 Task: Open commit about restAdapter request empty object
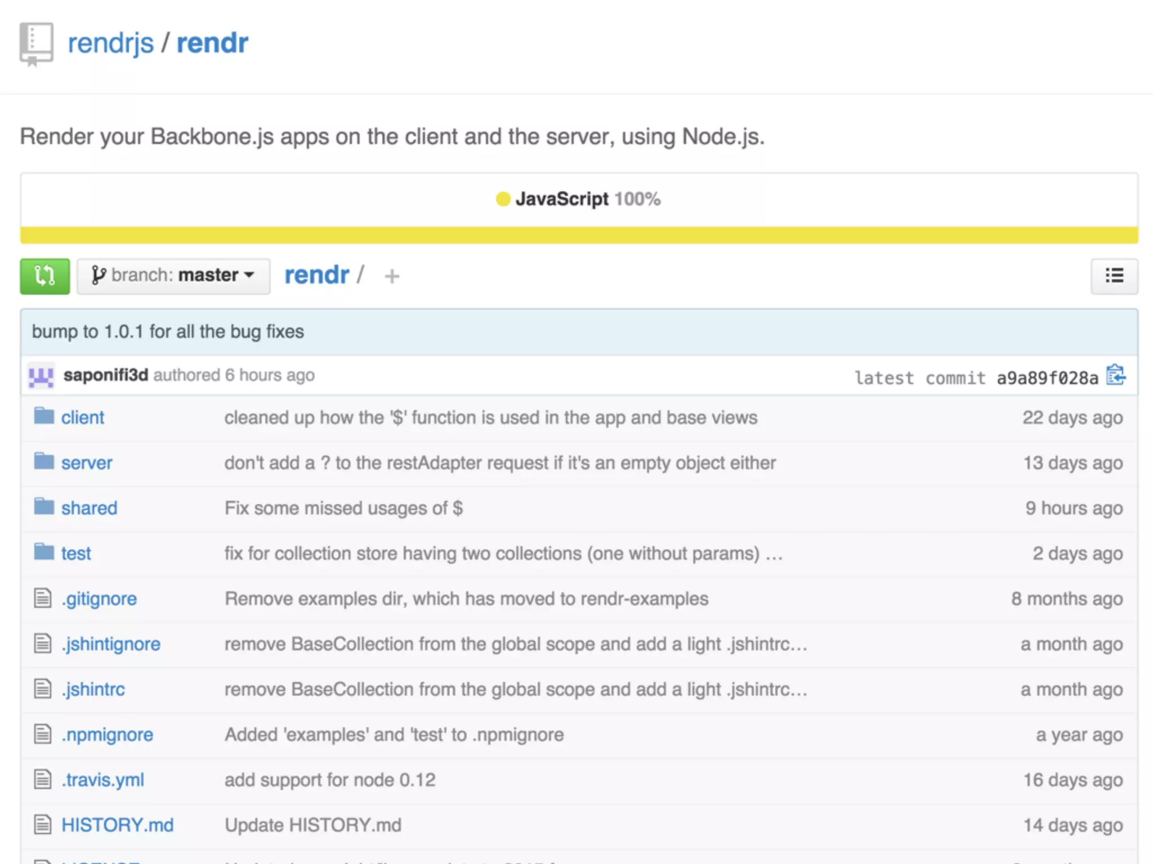pos(500,463)
